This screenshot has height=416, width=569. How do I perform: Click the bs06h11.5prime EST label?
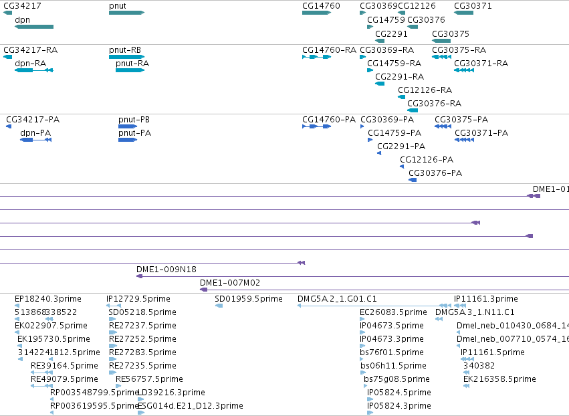(393, 366)
